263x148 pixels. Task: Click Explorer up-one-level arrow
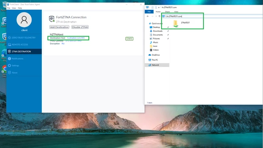[x=159, y=16]
